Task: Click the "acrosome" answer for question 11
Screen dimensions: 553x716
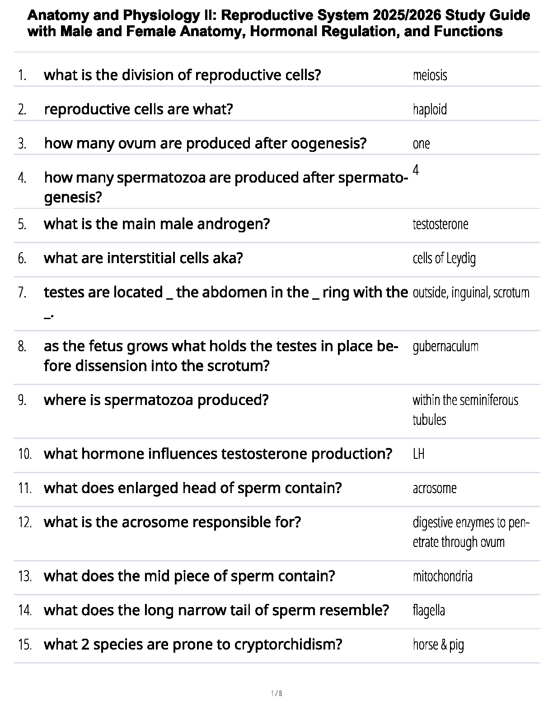Action: pos(434,488)
